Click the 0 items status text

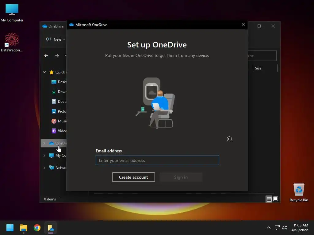pyautogui.click(x=50, y=199)
